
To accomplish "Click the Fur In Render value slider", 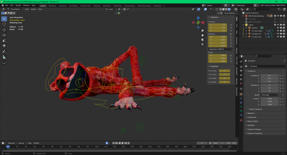I will click(x=224, y=71).
